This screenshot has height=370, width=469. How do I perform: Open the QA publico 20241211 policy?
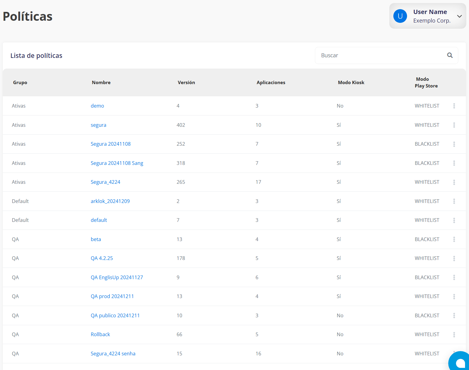[x=115, y=315]
